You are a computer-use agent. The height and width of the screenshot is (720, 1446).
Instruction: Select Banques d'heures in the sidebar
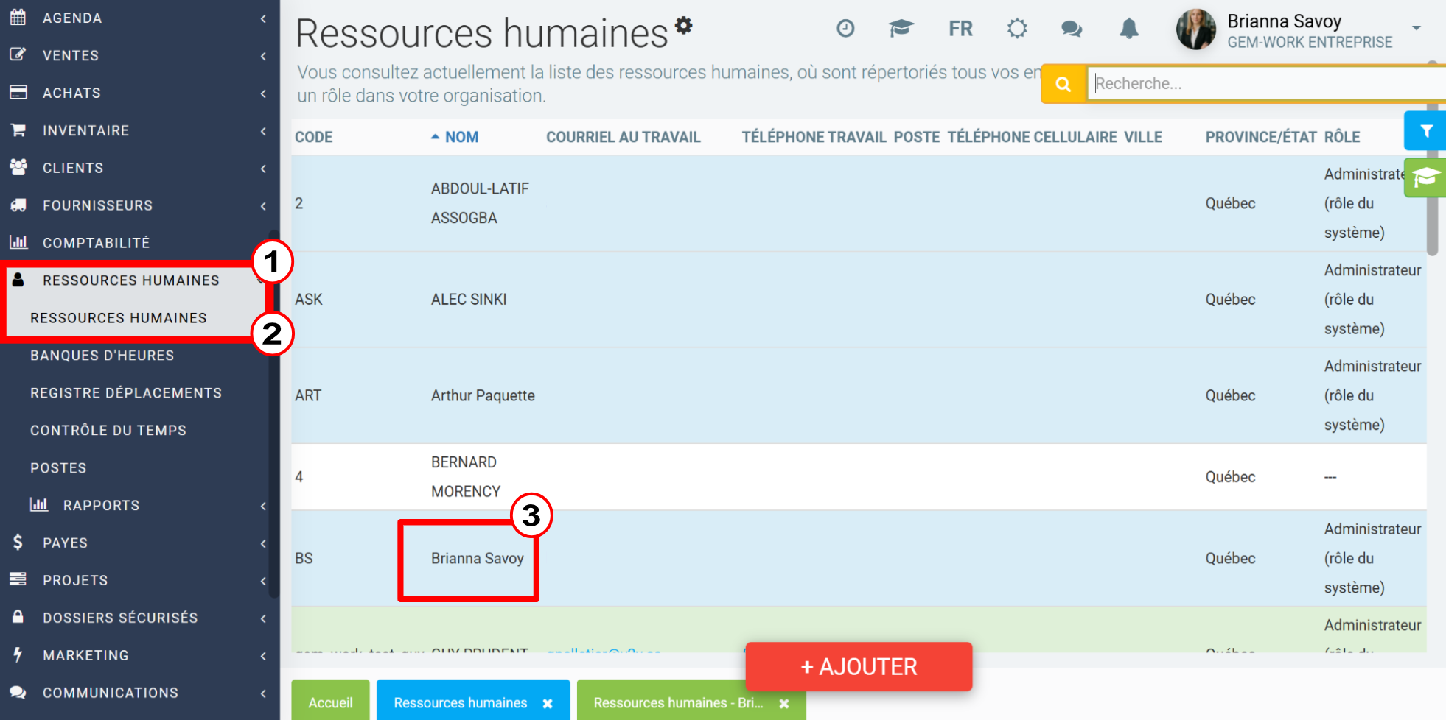[102, 356]
